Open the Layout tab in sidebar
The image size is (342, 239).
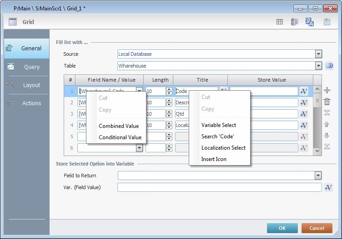coord(32,85)
